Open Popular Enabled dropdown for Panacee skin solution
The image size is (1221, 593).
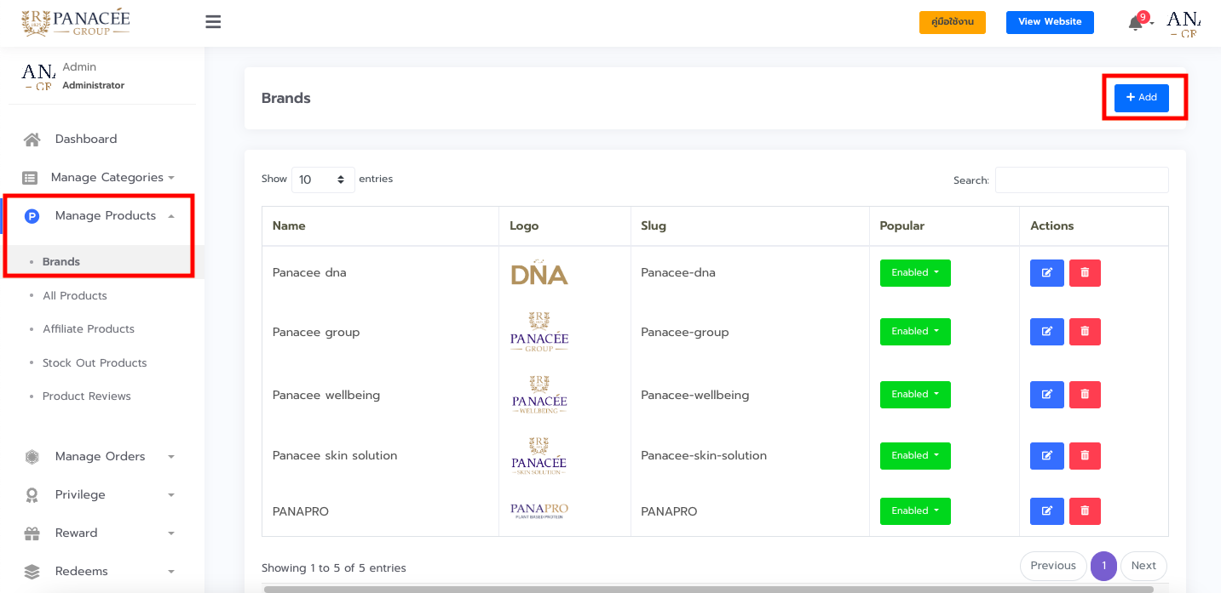(x=915, y=456)
